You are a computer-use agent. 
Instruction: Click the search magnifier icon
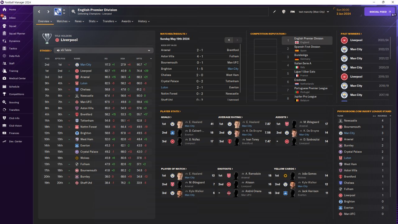(x=73, y=12)
